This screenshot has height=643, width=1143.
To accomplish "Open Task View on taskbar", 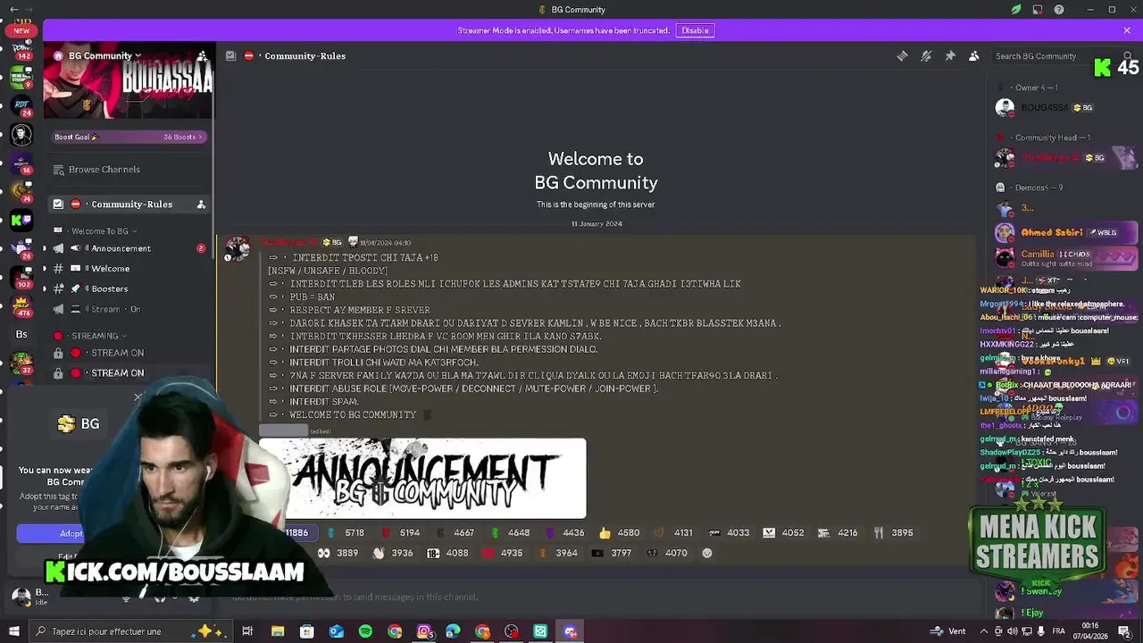I will click(247, 631).
